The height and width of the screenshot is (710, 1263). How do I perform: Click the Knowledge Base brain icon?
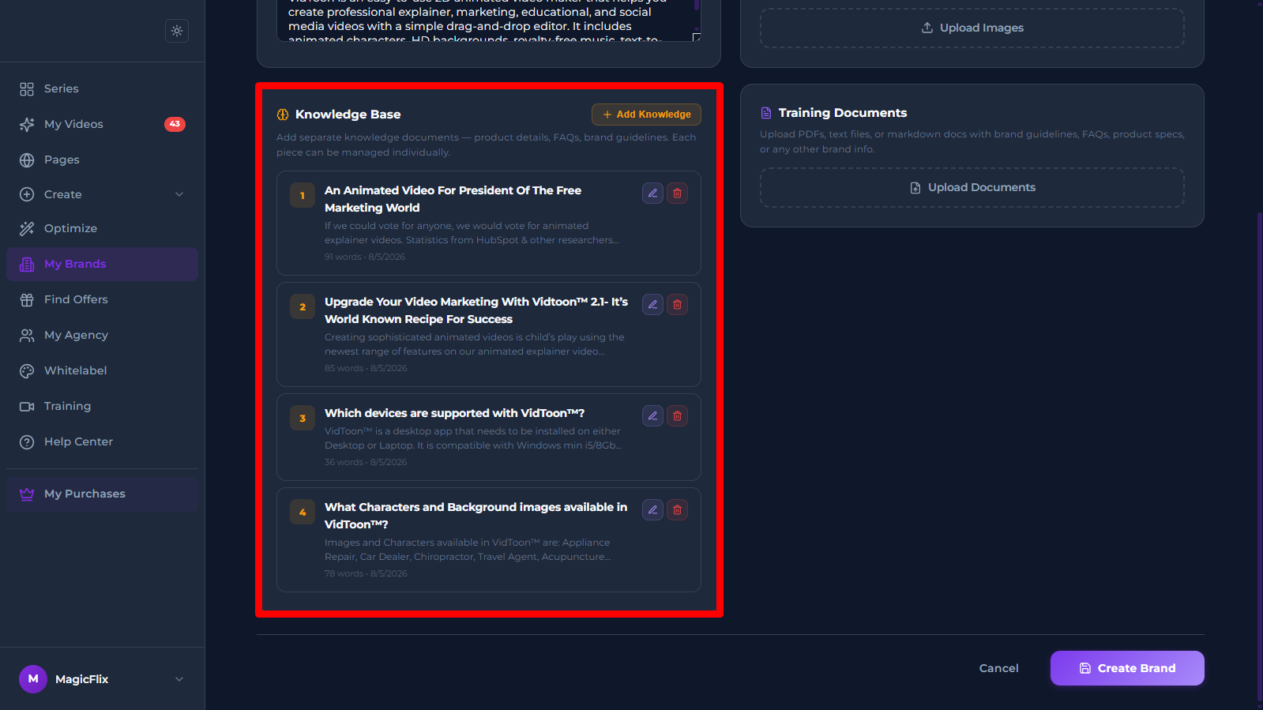(283, 115)
